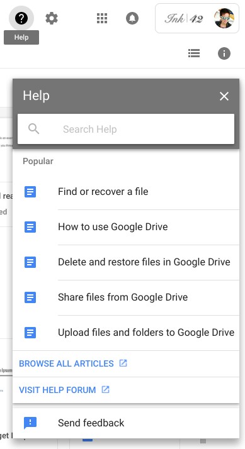The height and width of the screenshot is (449, 245).
Task: Click VISIT HELP FORUM link
Action: 64,390
